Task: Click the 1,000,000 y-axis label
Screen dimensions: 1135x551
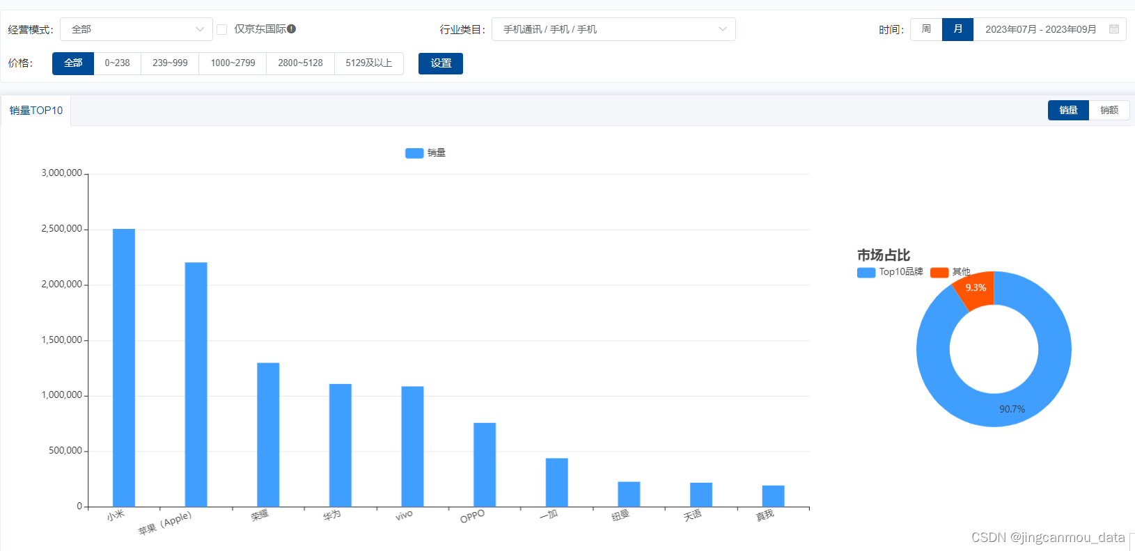Action: pyautogui.click(x=62, y=395)
